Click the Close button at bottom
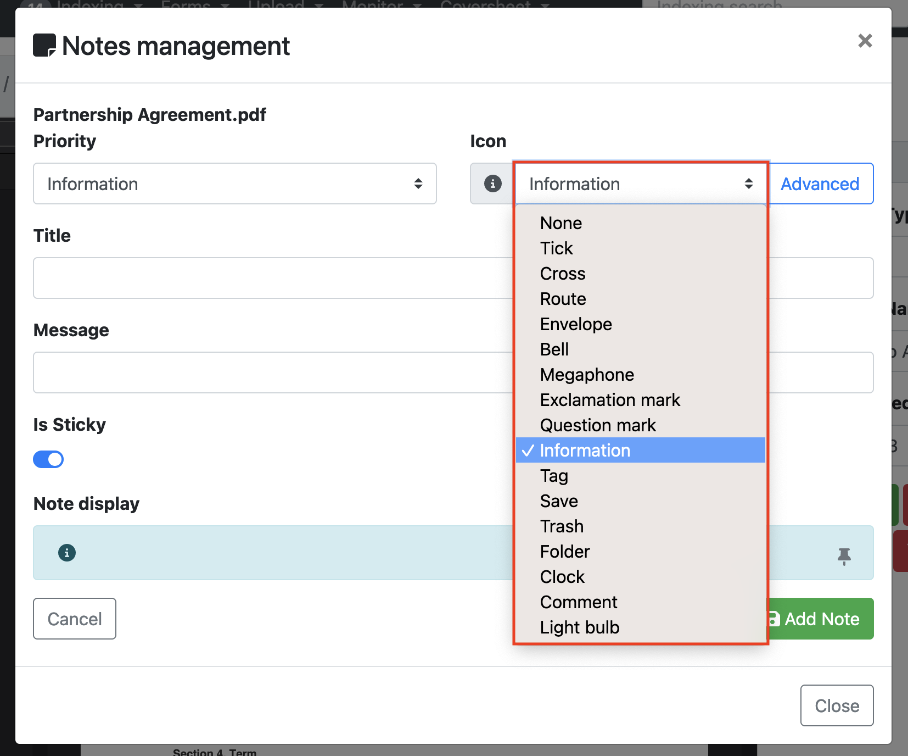908x756 pixels. (x=836, y=705)
